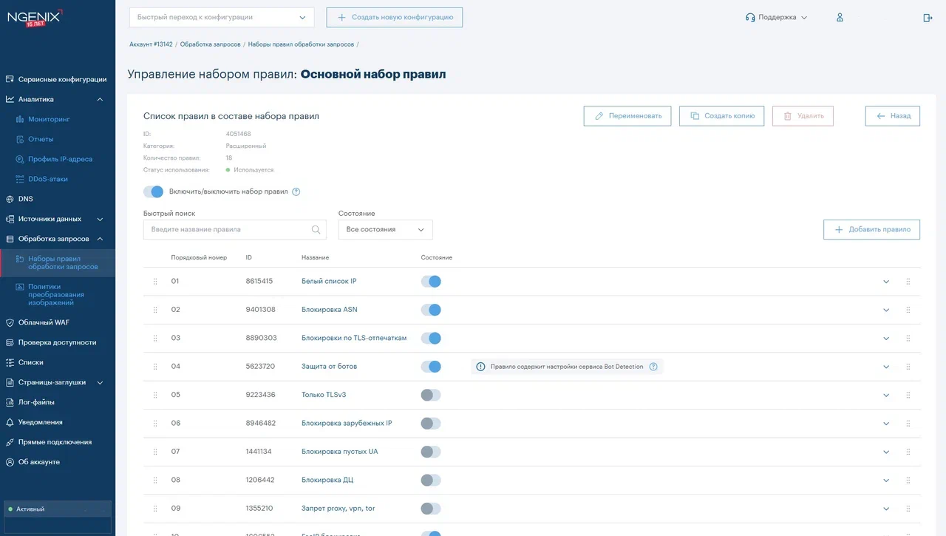
Task: Open the user account profile icon
Action: (839, 16)
